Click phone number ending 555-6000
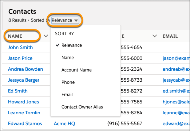The height and width of the screenshot is (131, 190). click(x=131, y=58)
